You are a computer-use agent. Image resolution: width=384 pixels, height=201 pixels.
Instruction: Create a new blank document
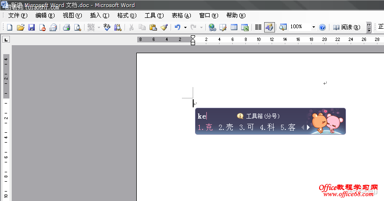(9, 27)
